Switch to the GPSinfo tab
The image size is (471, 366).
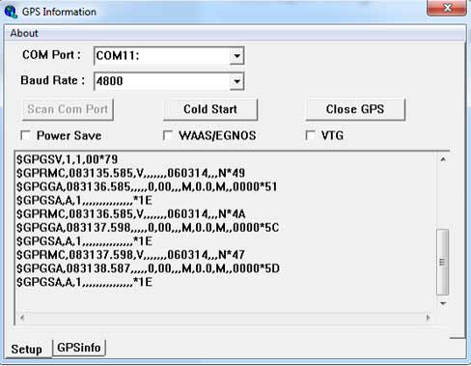(79, 348)
